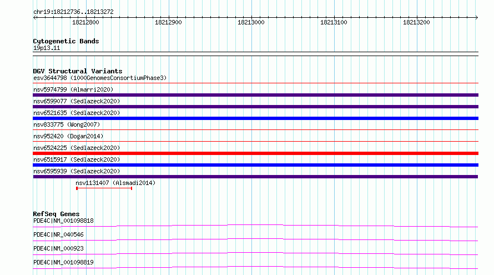This screenshot has height=275, width=494.
Task: Click the magenta line of PDE4C|NM_001098818
Action: 255,226
